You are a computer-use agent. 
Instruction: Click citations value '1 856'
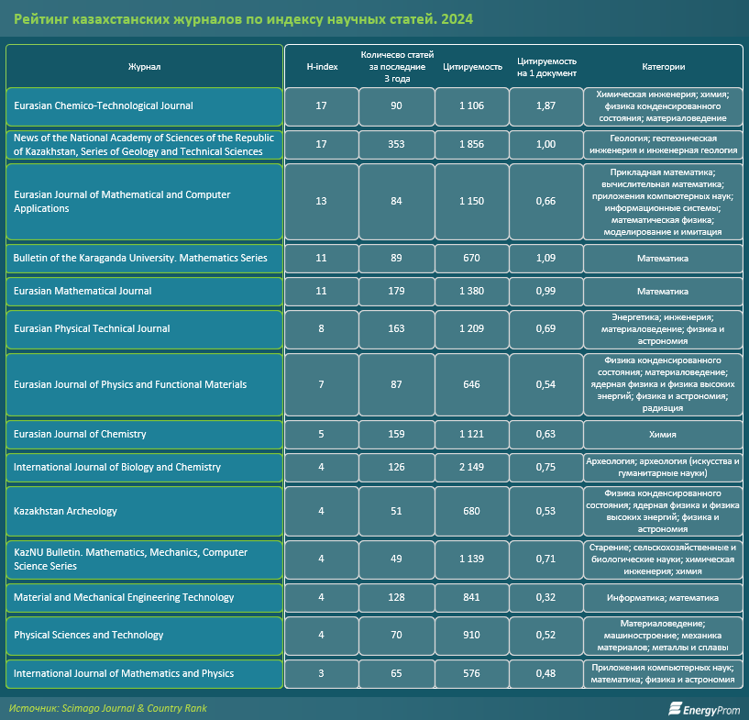click(472, 144)
